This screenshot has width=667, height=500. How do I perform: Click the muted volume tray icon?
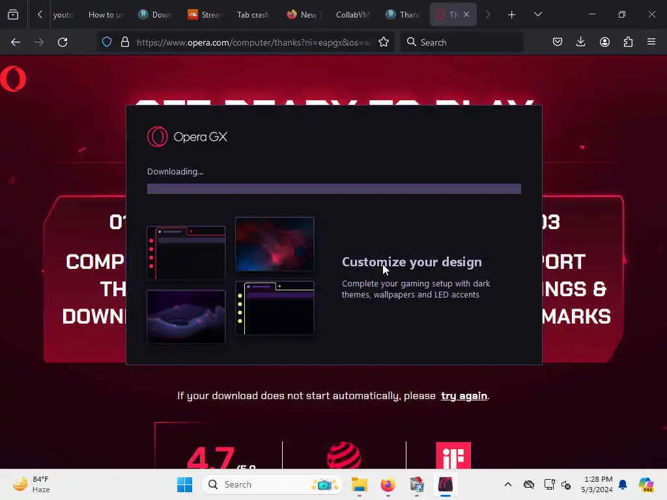(566, 484)
